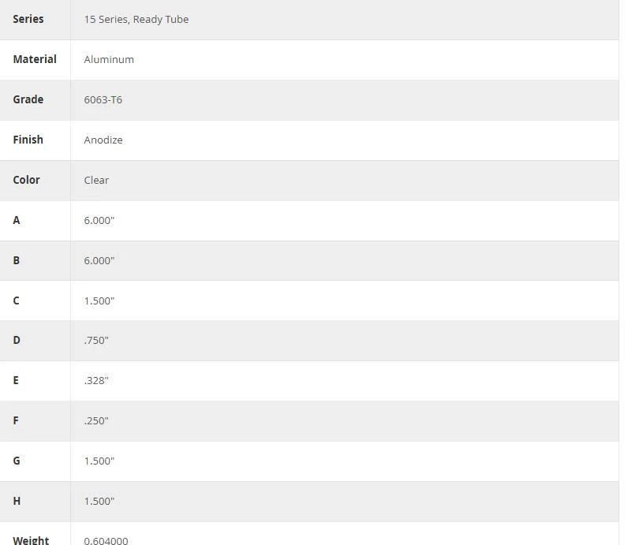Click the dimension C label
The height and width of the screenshot is (545, 628).
point(16,300)
